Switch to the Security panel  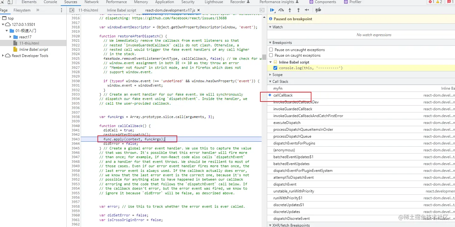(188, 2)
